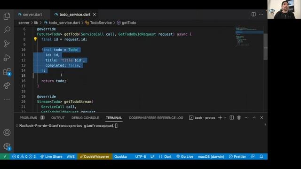Close todo_service.dart tab

(x=95, y=15)
